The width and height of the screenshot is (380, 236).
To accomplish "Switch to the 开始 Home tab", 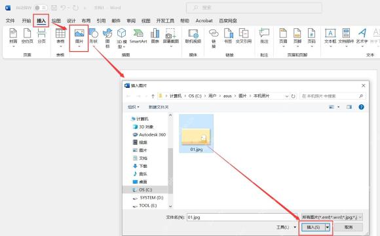I will click(26, 20).
